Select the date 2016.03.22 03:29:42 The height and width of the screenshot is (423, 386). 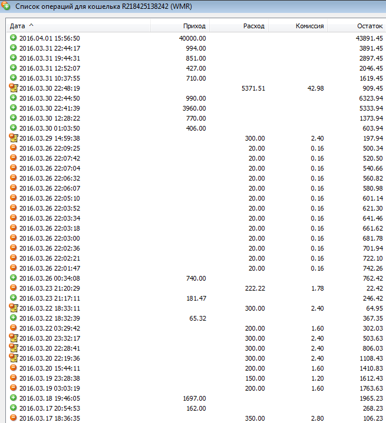[50, 328]
